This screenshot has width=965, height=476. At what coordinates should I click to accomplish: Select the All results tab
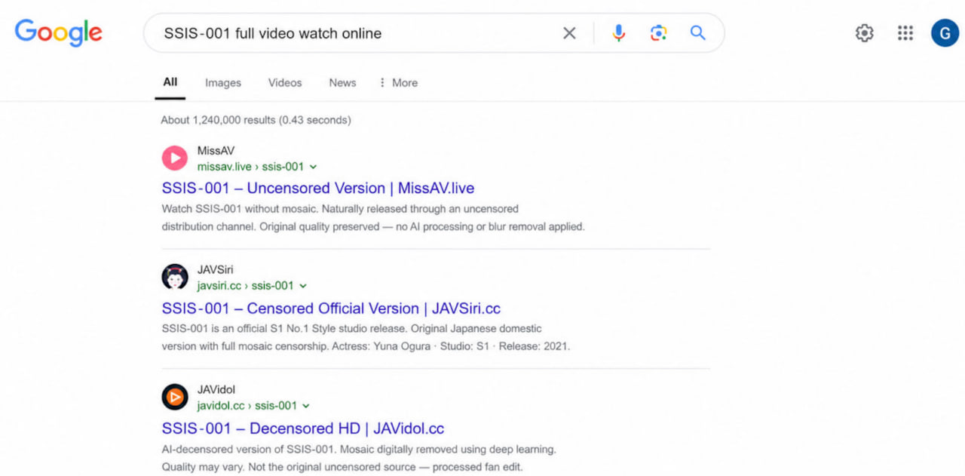(x=170, y=82)
